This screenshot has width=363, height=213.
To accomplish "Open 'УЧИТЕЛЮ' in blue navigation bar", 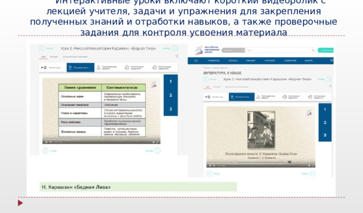I will (x=270, y=61).
